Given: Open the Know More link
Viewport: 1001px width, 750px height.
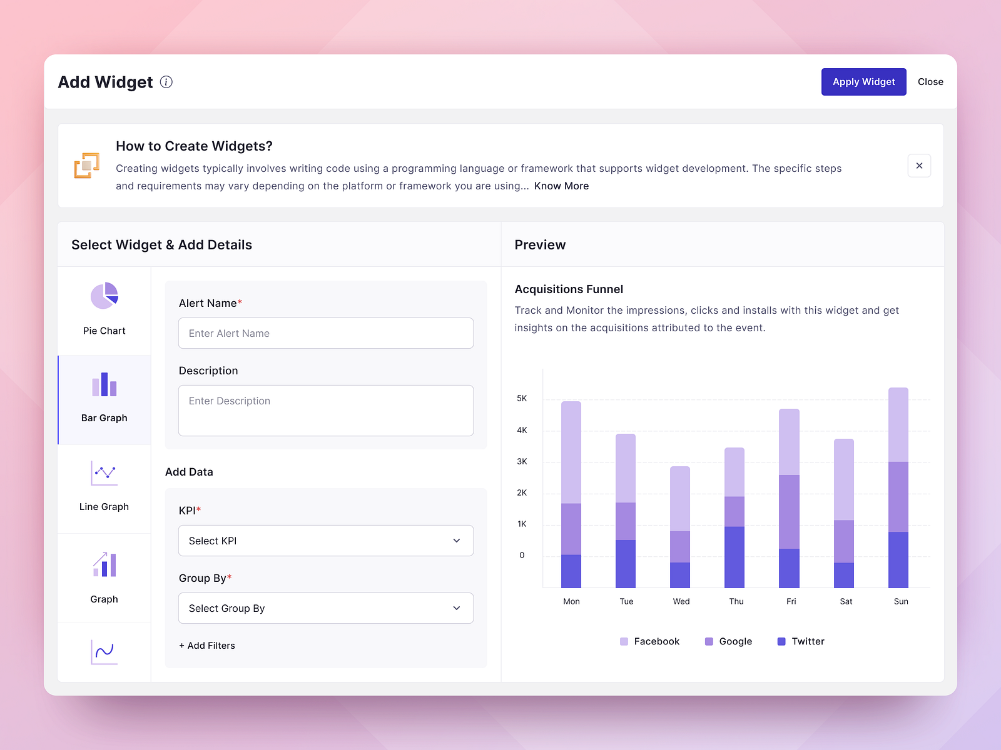Looking at the screenshot, I should 561,186.
